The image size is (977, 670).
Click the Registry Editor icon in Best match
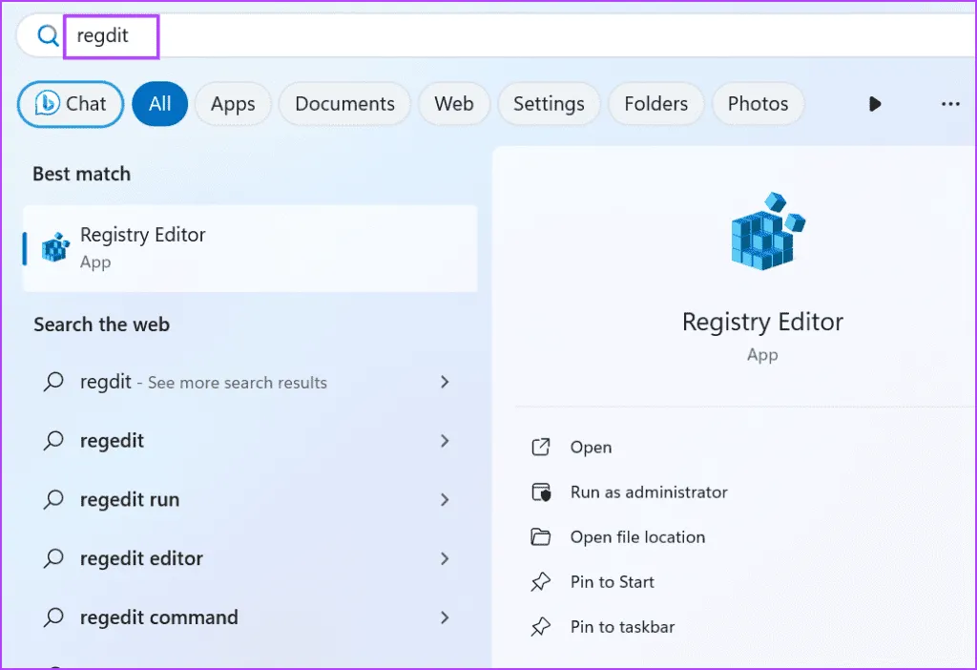[x=55, y=248]
